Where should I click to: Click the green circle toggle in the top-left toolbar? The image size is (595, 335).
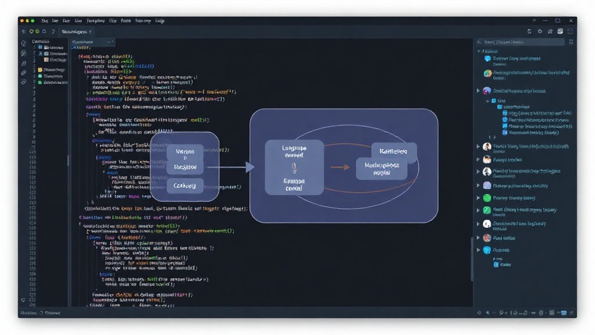pyautogui.click(x=37, y=31)
